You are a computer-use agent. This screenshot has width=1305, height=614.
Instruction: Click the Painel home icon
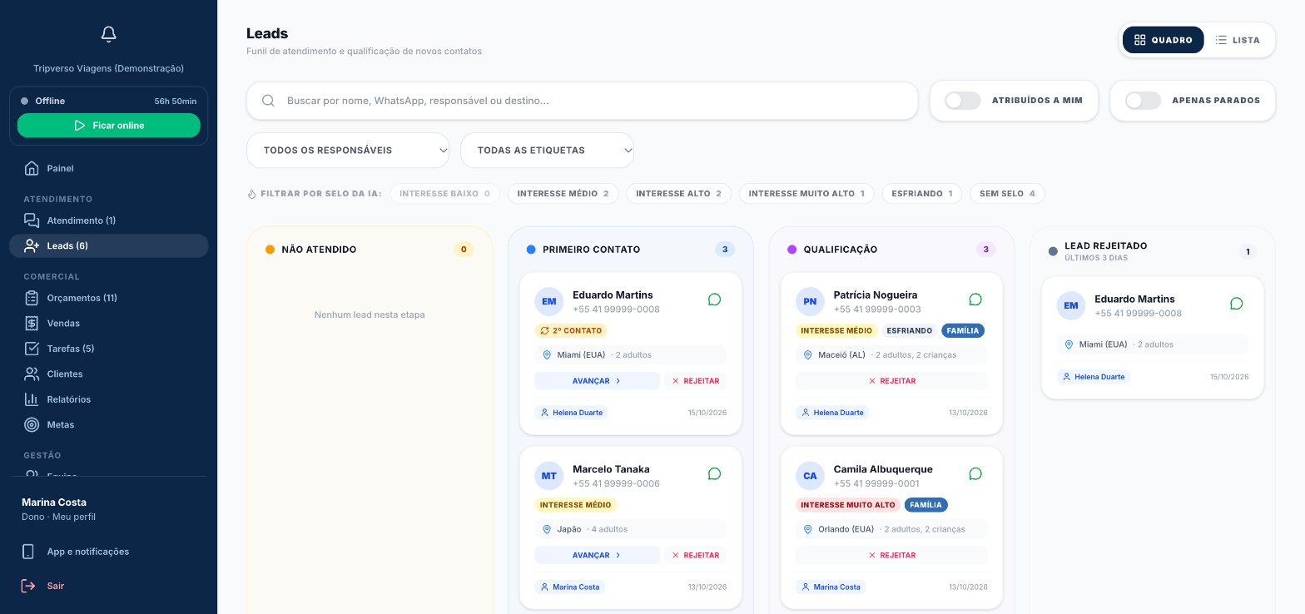click(x=32, y=168)
